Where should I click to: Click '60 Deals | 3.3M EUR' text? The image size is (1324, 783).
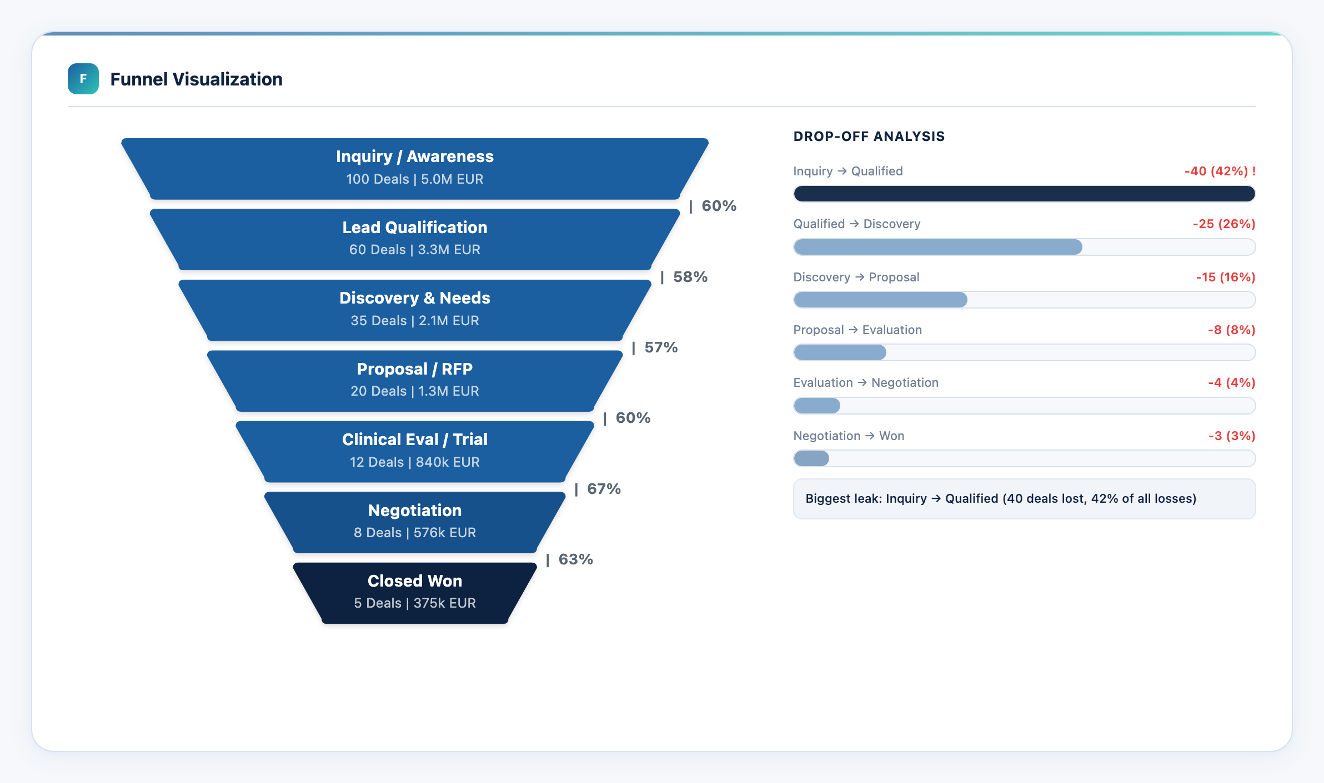pyautogui.click(x=415, y=250)
